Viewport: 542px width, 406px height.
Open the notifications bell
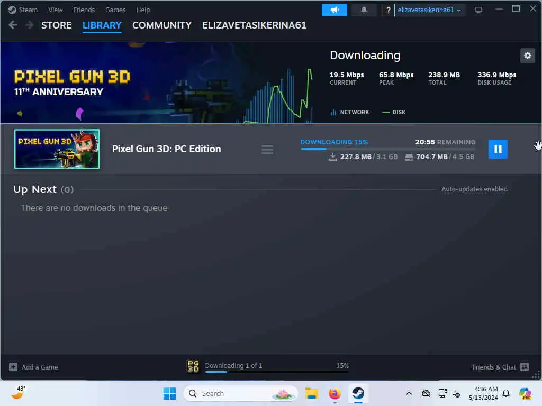tap(364, 10)
